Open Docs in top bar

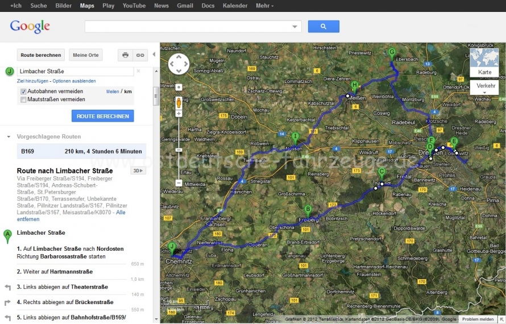pos(208,6)
